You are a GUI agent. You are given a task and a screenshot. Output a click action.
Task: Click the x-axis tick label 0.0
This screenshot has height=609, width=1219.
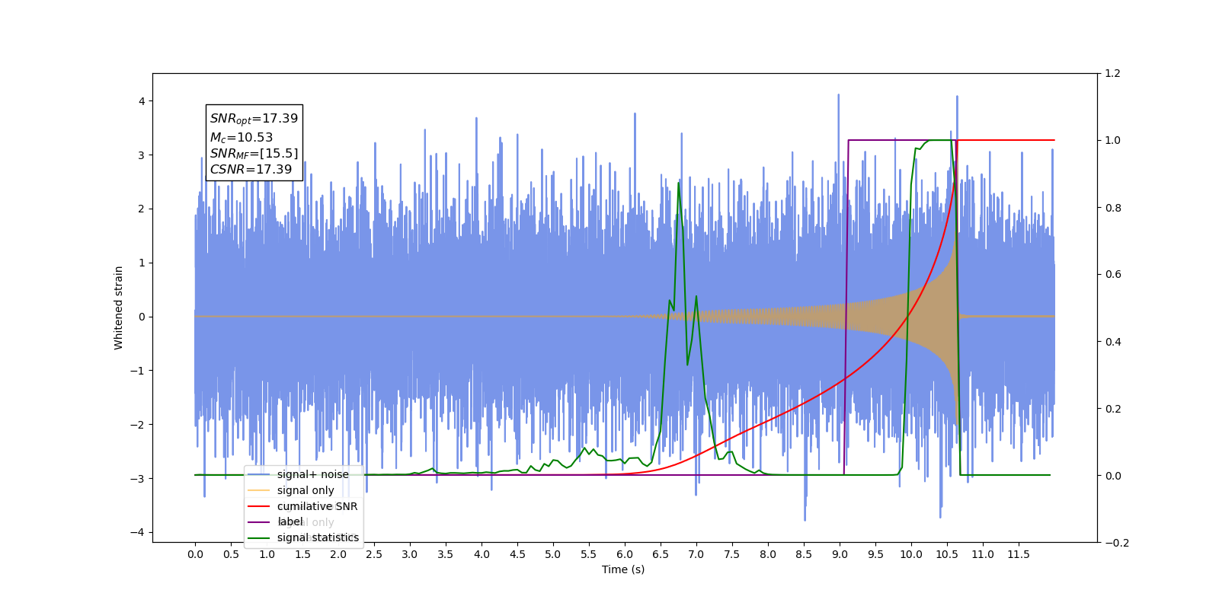(x=195, y=554)
